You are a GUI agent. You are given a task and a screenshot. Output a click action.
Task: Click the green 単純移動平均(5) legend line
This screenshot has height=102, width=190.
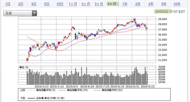tap(31, 90)
